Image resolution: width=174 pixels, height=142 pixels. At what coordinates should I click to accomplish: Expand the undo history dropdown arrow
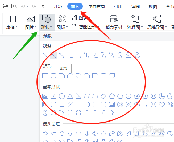click(x=27, y=6)
